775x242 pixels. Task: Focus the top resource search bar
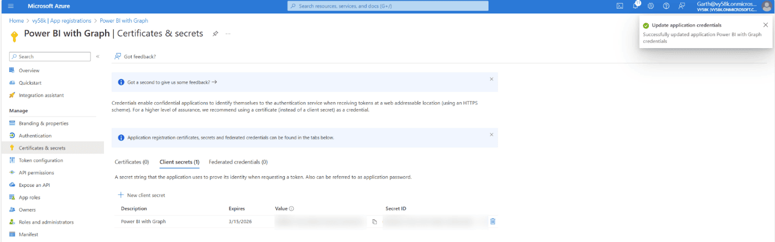(388, 6)
